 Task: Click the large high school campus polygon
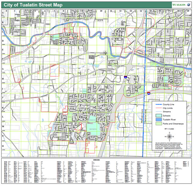pyautogui.click(x=93, y=129)
